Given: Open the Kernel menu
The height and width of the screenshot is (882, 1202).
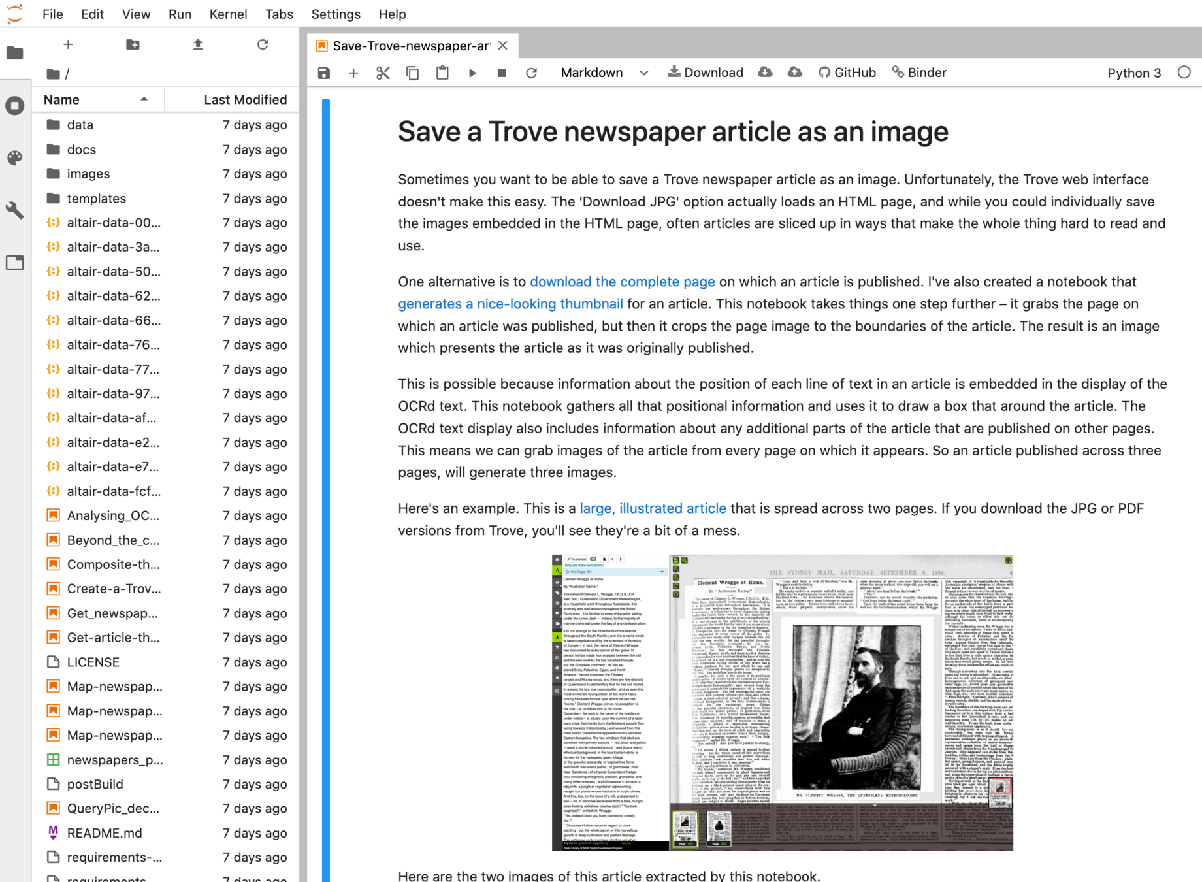Looking at the screenshot, I should (228, 14).
